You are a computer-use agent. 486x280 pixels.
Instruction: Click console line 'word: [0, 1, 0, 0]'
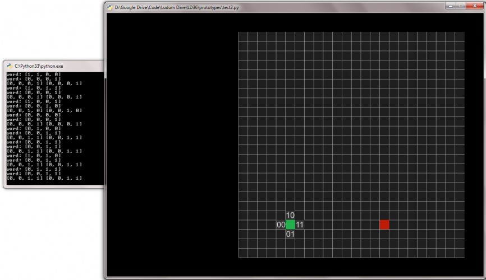point(34,128)
